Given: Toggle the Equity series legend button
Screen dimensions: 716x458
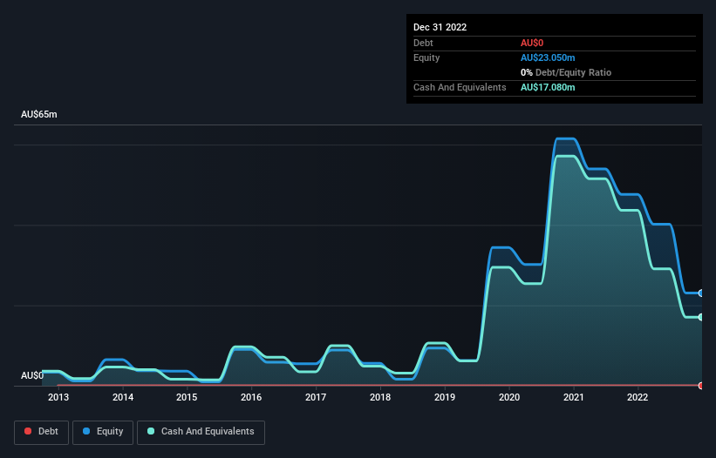Looking at the screenshot, I should click(x=103, y=432).
